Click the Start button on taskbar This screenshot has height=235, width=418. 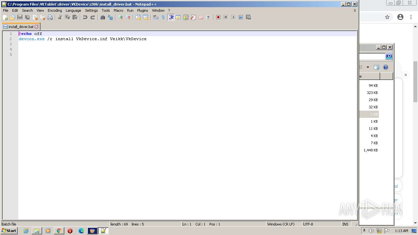(x=9, y=231)
